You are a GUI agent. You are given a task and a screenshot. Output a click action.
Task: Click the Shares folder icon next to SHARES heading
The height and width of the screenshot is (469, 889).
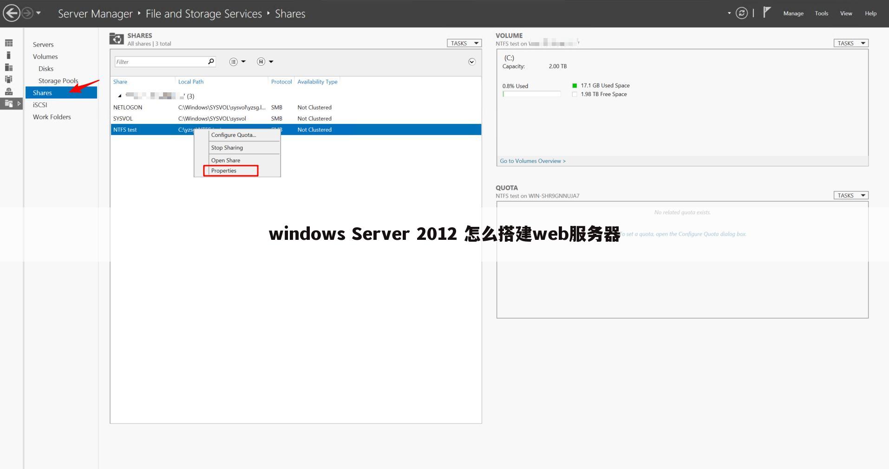click(x=117, y=39)
